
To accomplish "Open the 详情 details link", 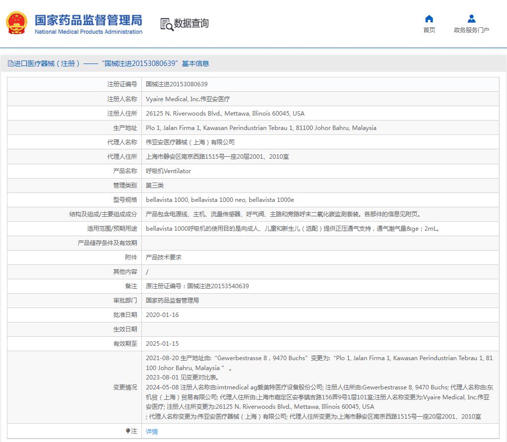I will [x=151, y=431].
